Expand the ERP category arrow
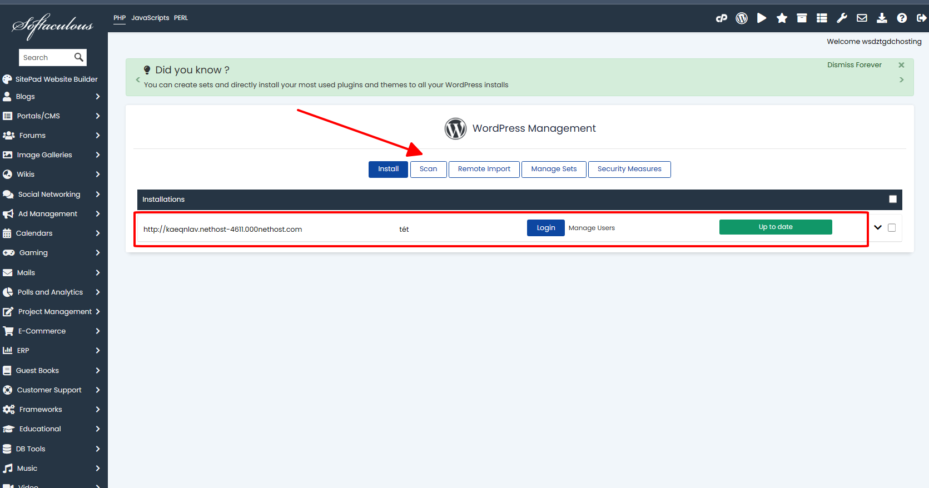This screenshot has width=929, height=488. pos(98,350)
